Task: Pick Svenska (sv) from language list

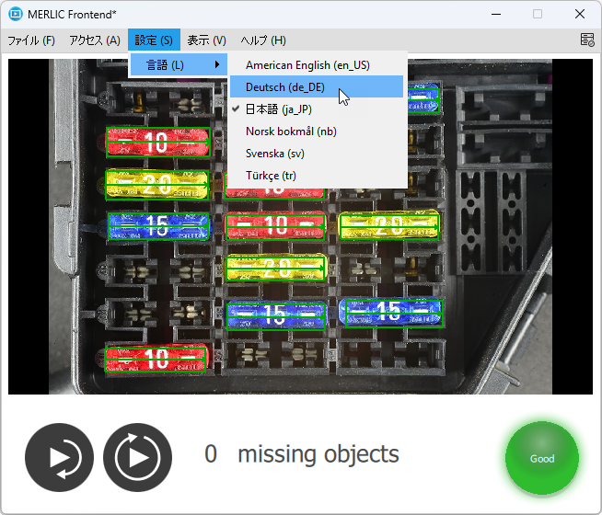Action: 275,154
